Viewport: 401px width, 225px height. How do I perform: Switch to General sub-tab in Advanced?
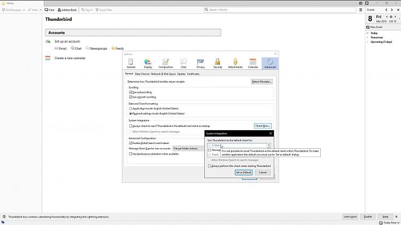129,74
